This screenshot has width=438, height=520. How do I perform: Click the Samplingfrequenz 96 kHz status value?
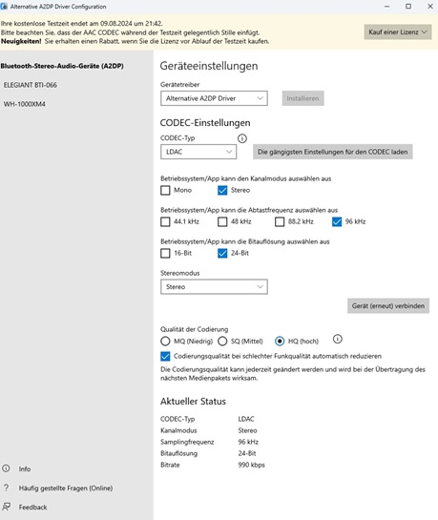(x=248, y=442)
